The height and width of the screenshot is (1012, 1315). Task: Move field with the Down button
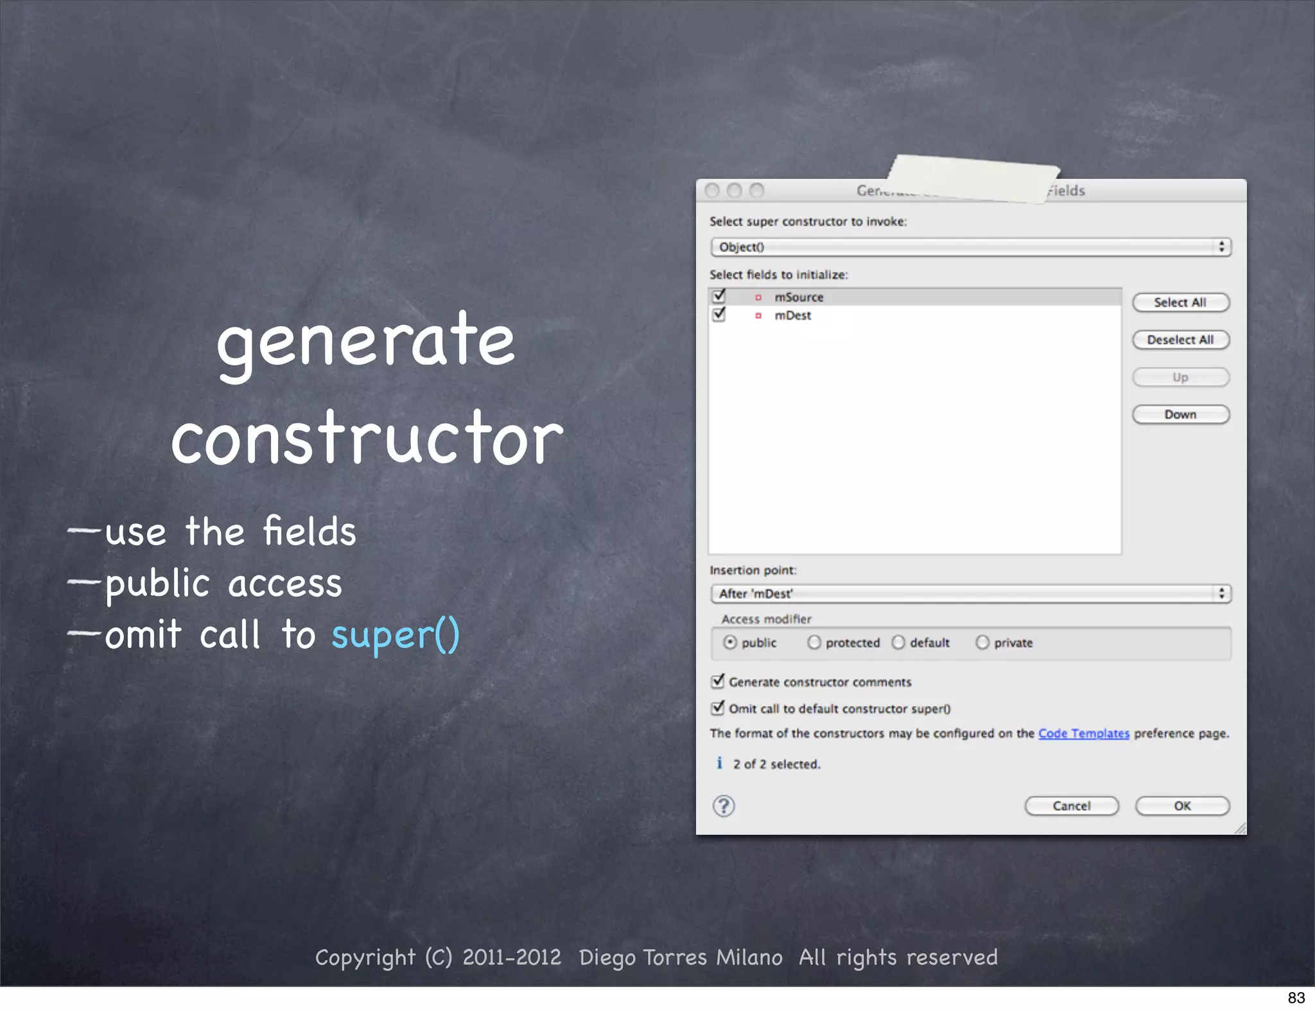(x=1180, y=415)
